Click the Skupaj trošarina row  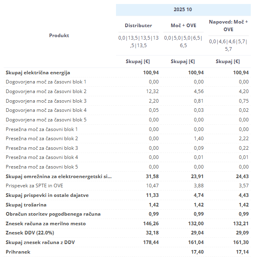(x=26, y=205)
